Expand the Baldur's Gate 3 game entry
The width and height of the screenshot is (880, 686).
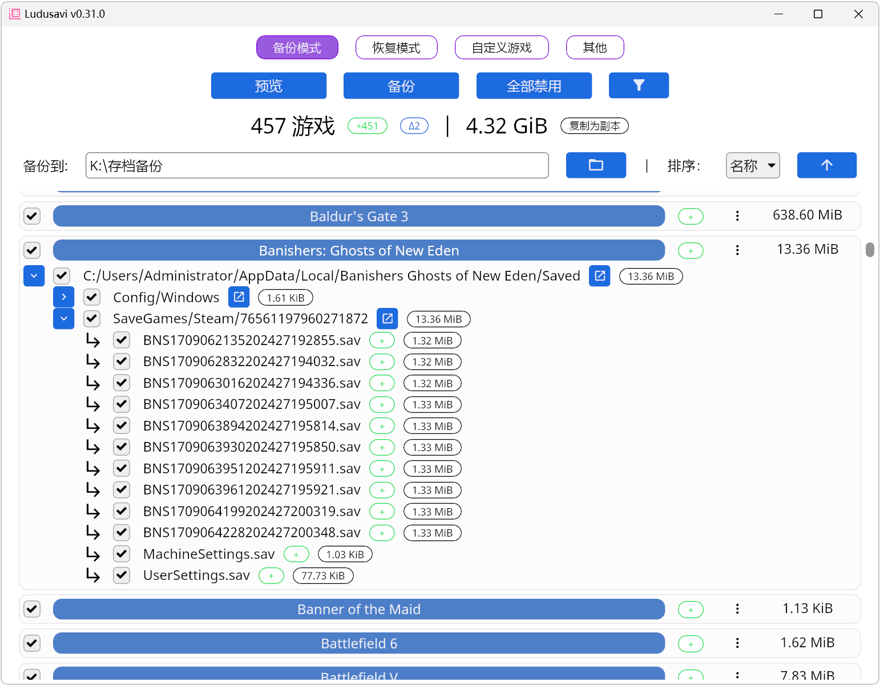pos(359,216)
